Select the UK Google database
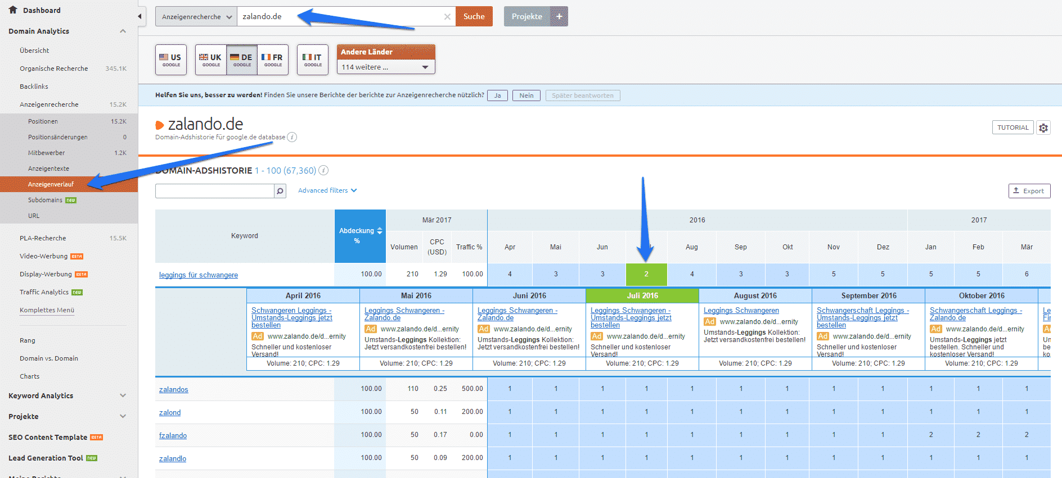The image size is (1062, 478). [211, 60]
